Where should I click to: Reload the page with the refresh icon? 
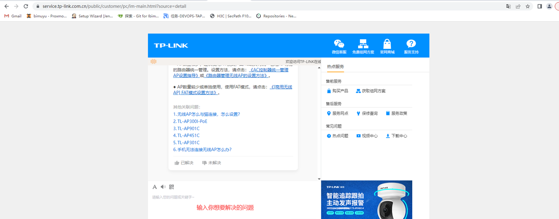[x=26, y=7]
